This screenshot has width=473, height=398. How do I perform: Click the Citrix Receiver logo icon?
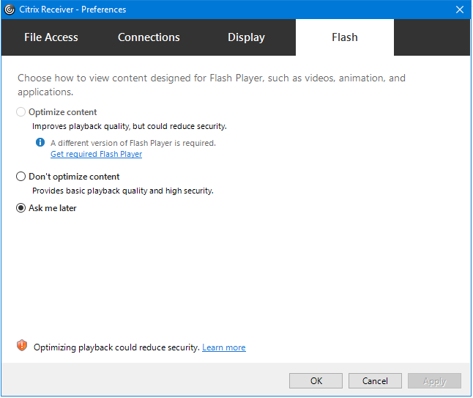pyautogui.click(x=10, y=10)
